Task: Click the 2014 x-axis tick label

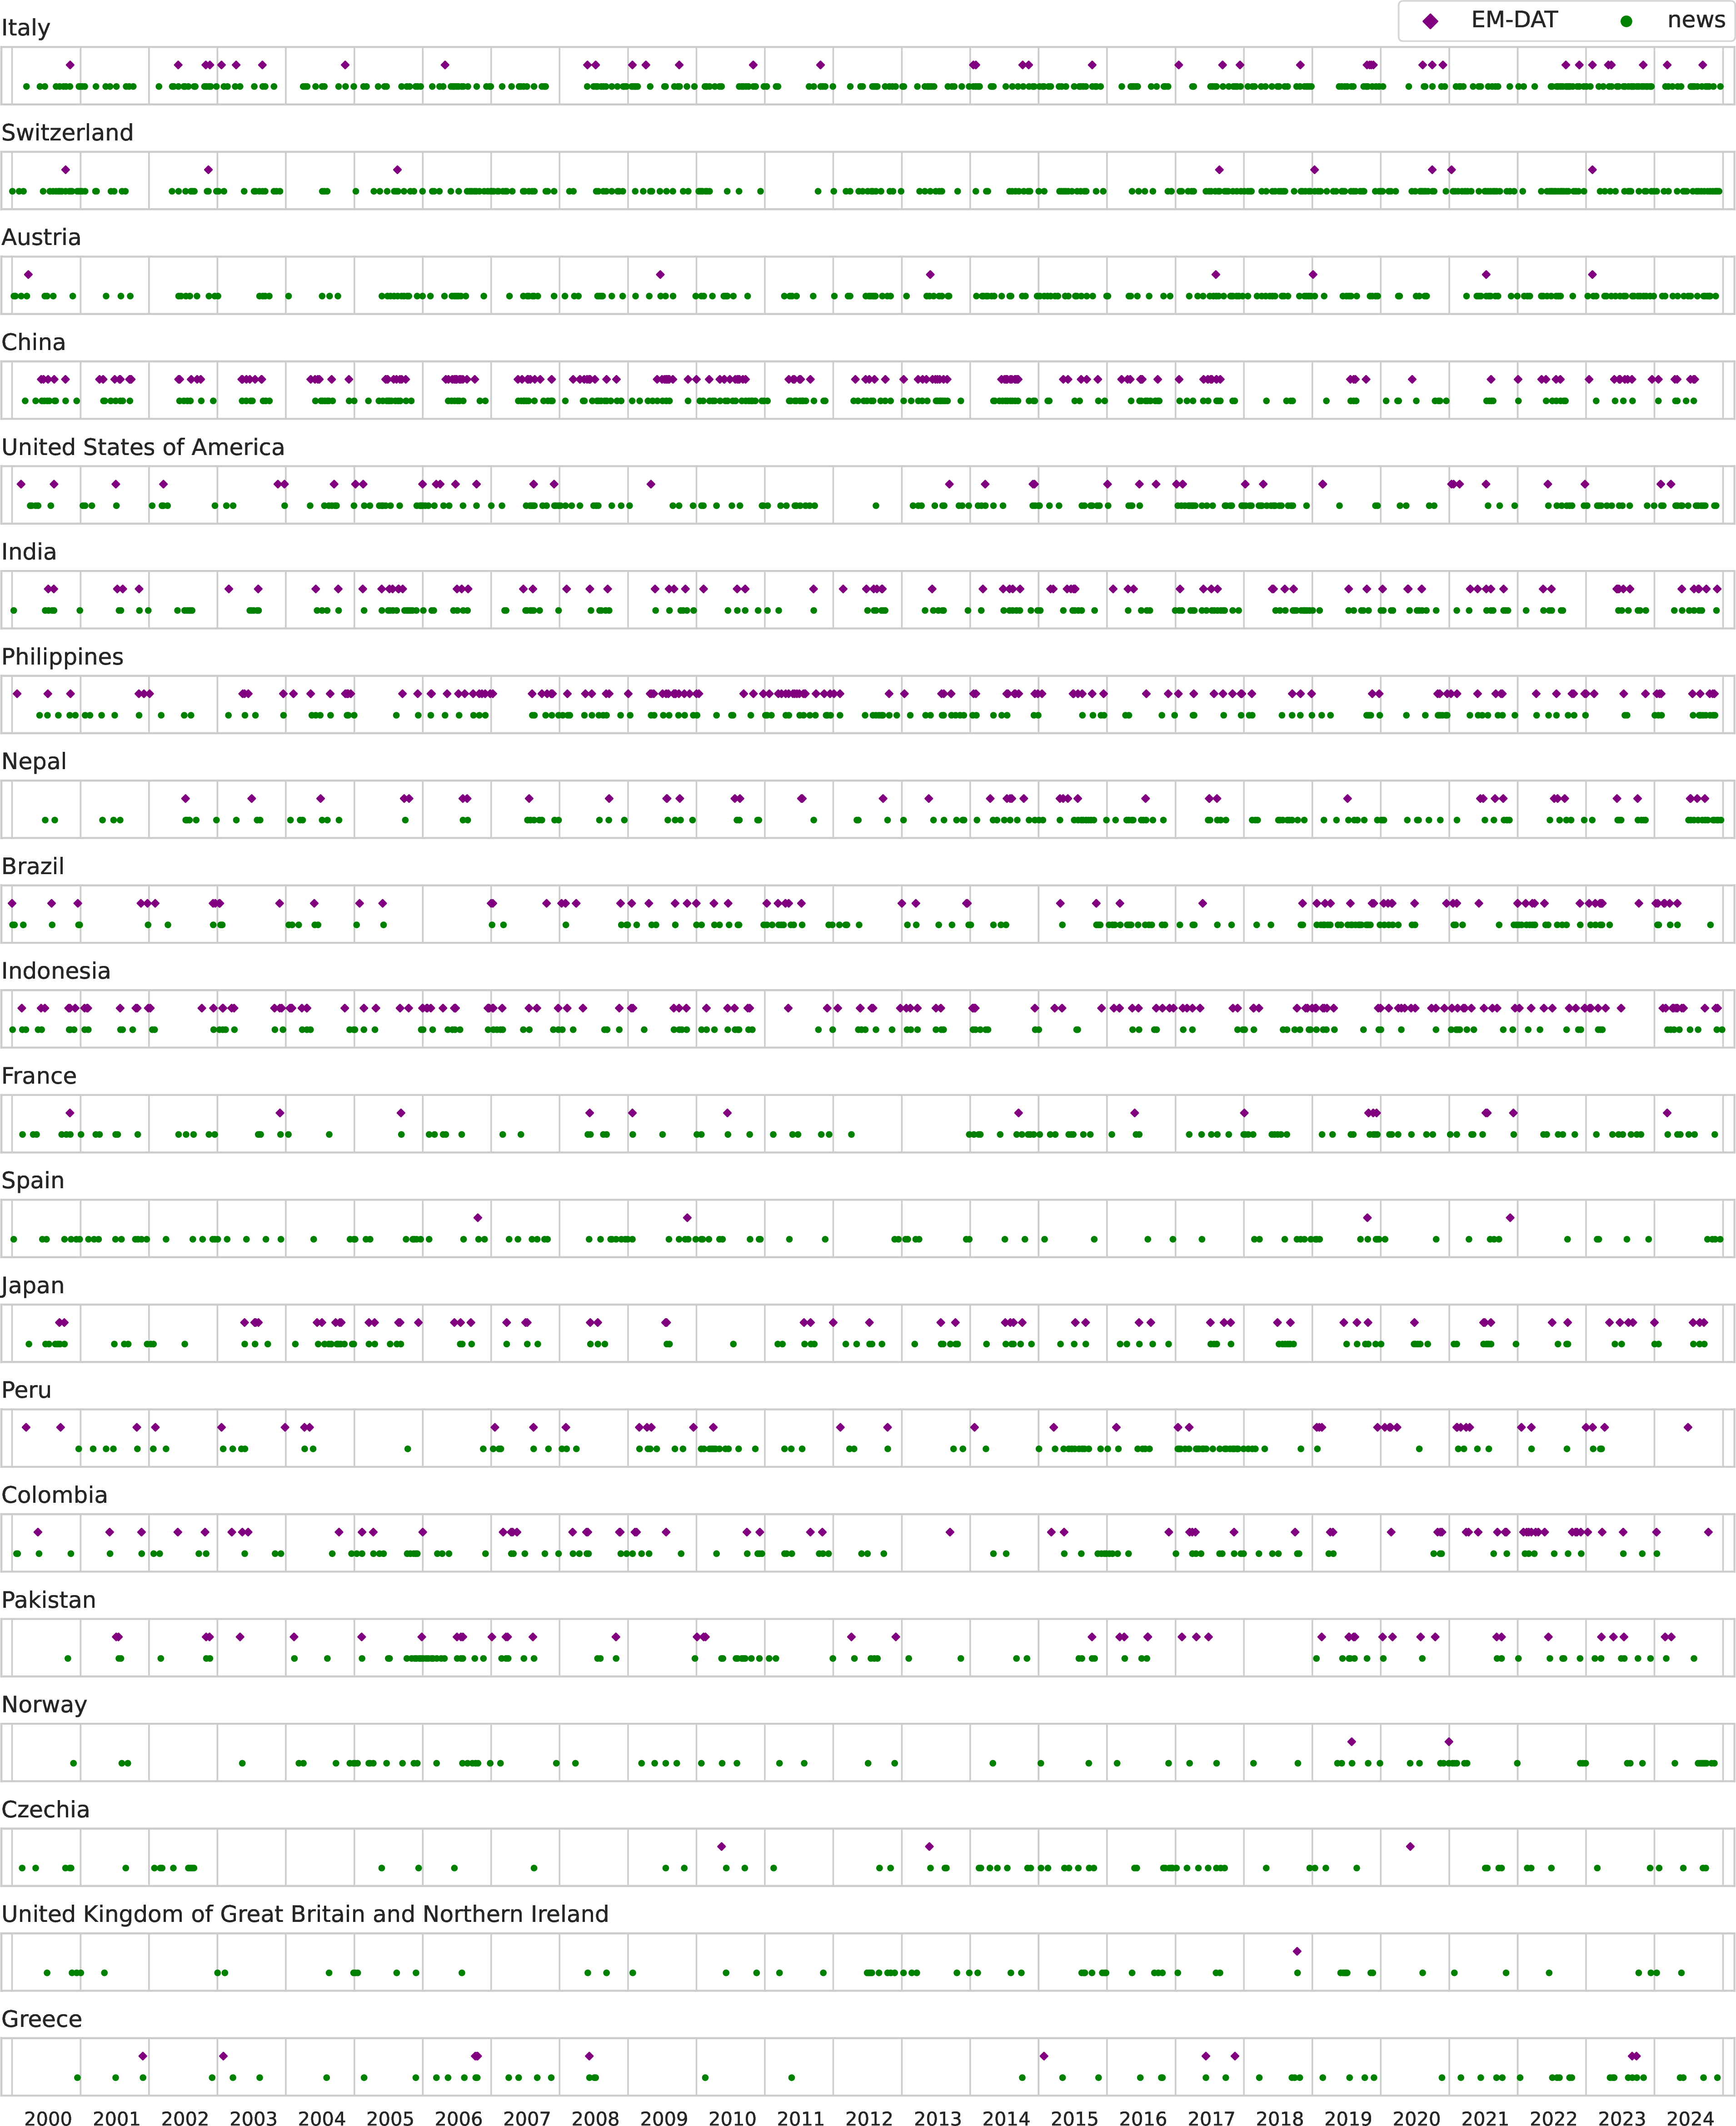Action: (1006, 2118)
